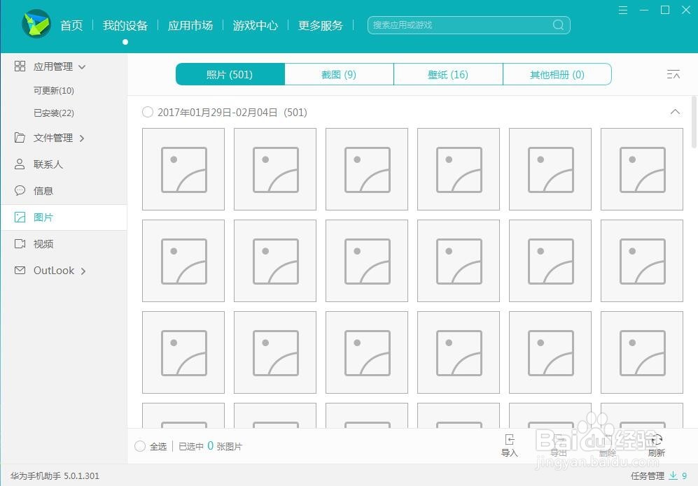The image size is (698, 486).
Task: Click the OutLook envelope icon
Action: coord(20,271)
